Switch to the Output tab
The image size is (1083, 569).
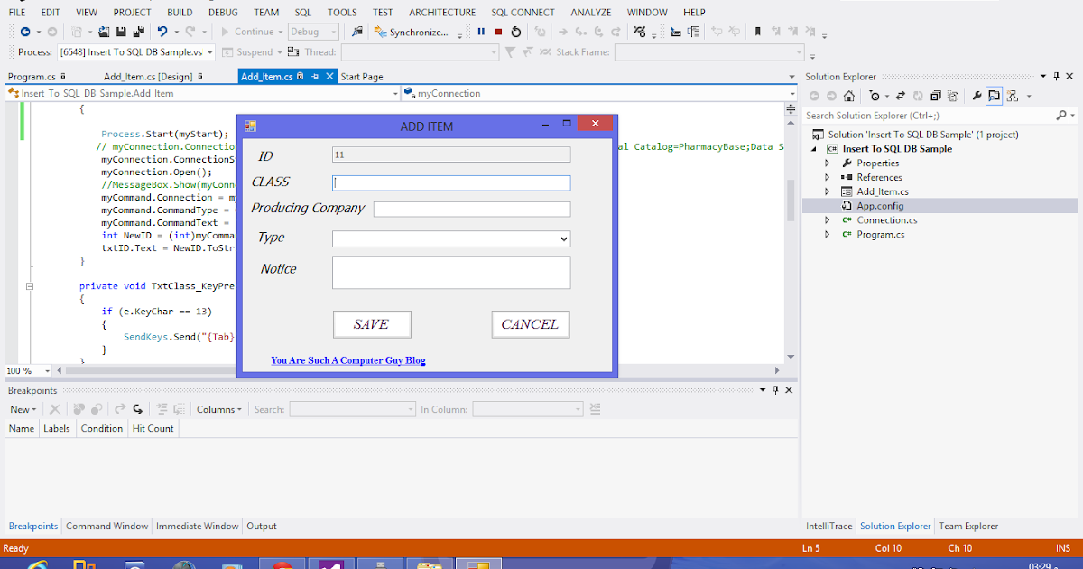(x=262, y=526)
